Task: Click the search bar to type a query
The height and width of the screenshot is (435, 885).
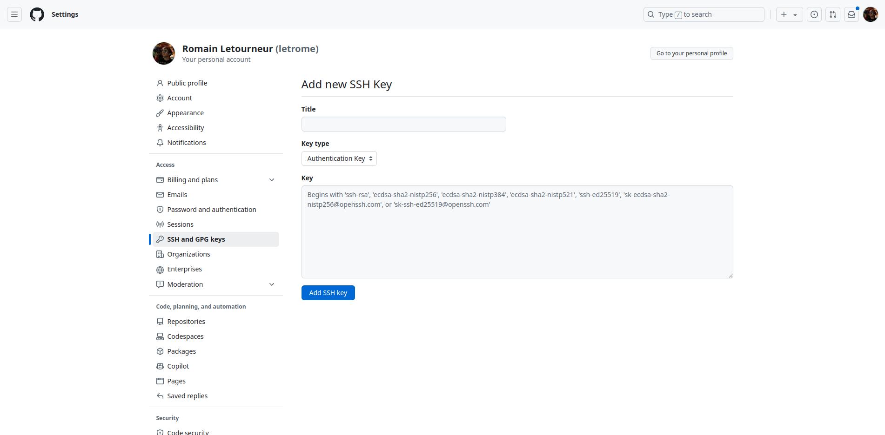Action: [x=703, y=14]
